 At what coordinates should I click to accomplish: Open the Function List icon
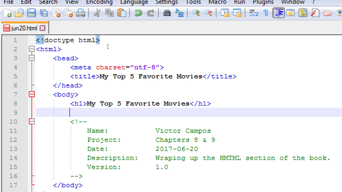click(x=315, y=13)
